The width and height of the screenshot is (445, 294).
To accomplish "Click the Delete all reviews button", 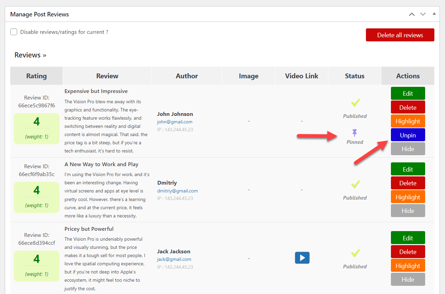I will pos(400,35).
